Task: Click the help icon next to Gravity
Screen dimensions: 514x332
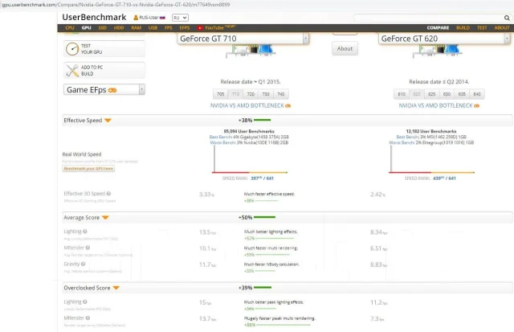Action: pos(84,264)
